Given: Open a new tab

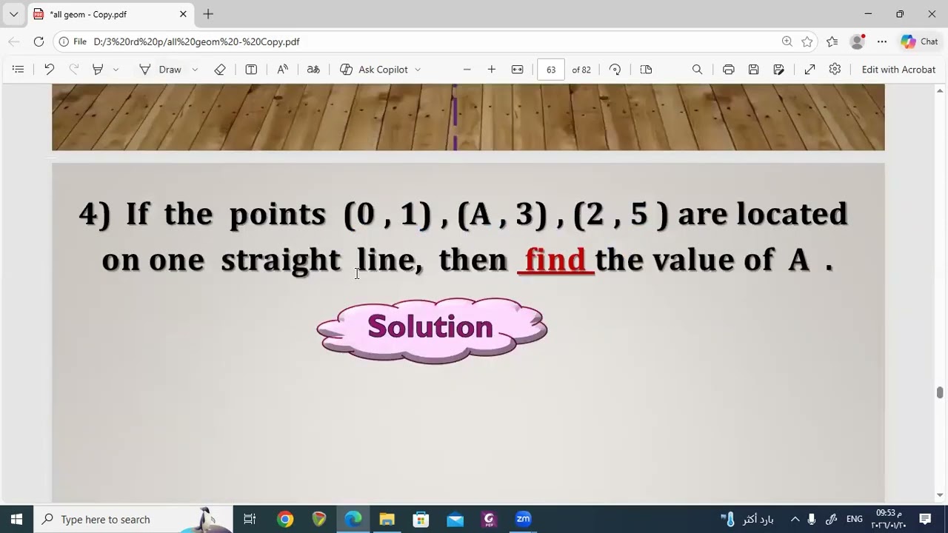Looking at the screenshot, I should (x=208, y=14).
